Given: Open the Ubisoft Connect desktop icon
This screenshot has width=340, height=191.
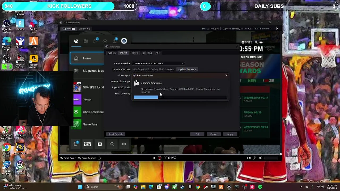Looking at the screenshot, I should pos(20,168).
